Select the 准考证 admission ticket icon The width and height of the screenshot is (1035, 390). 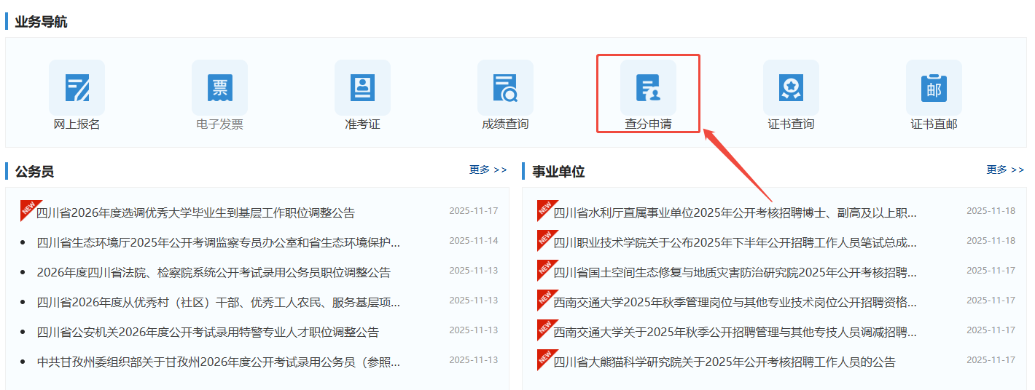[362, 88]
